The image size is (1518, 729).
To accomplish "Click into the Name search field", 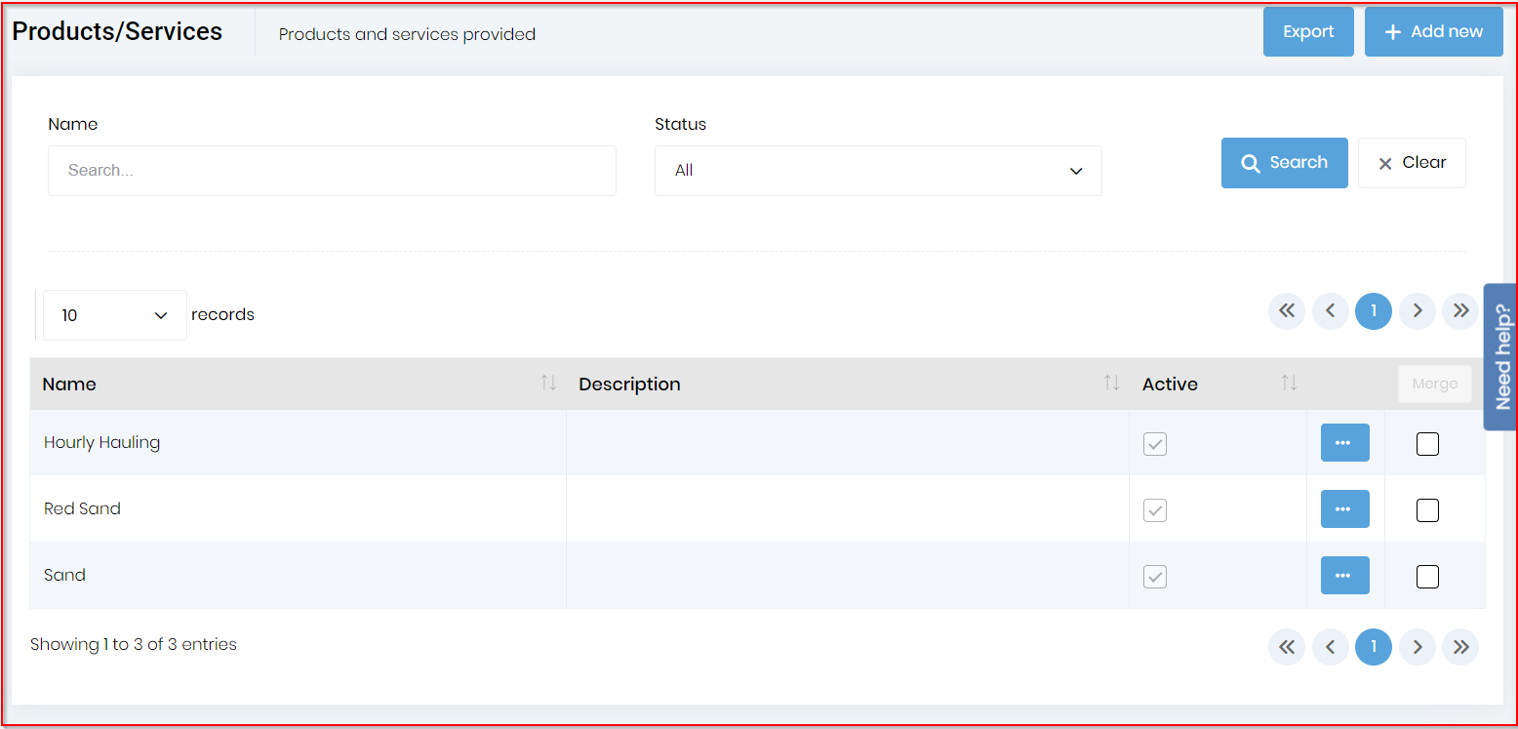I will (332, 171).
